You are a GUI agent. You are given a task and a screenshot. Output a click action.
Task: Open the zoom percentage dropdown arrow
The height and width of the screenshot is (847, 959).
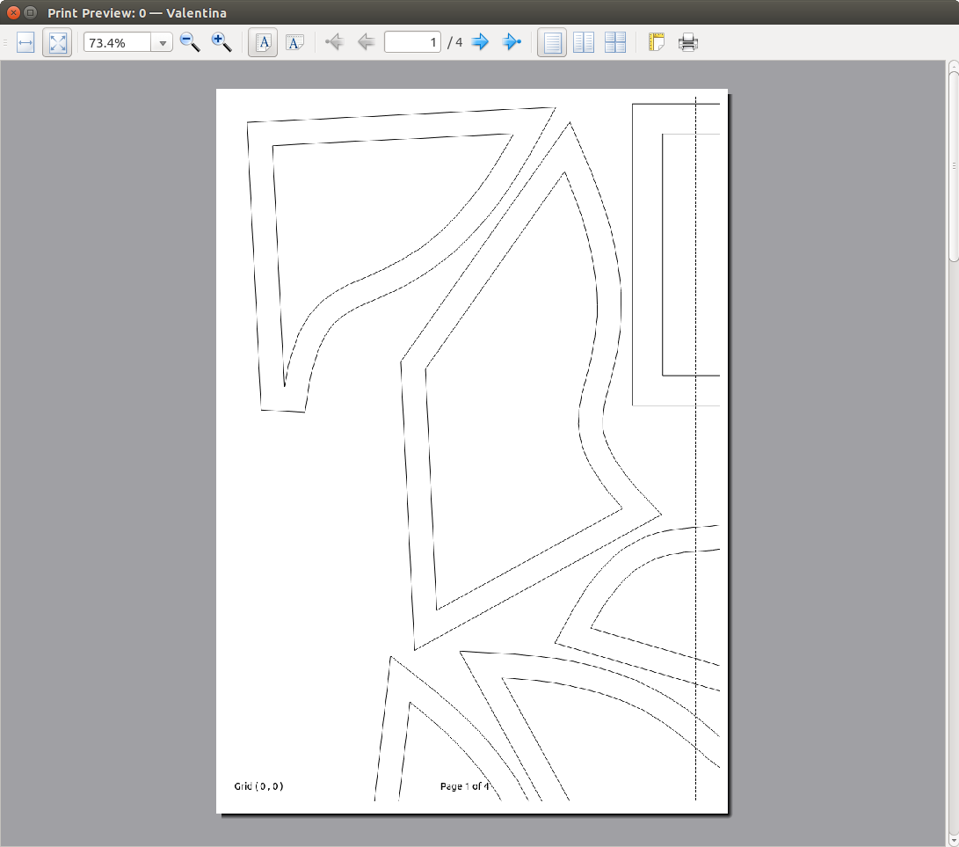[x=163, y=43]
